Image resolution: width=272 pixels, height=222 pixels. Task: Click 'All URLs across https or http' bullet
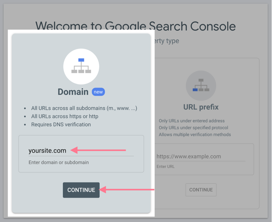65,116
